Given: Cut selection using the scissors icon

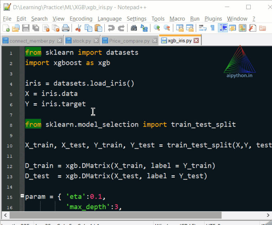Looking at the screenshot, I should pos(78,28).
